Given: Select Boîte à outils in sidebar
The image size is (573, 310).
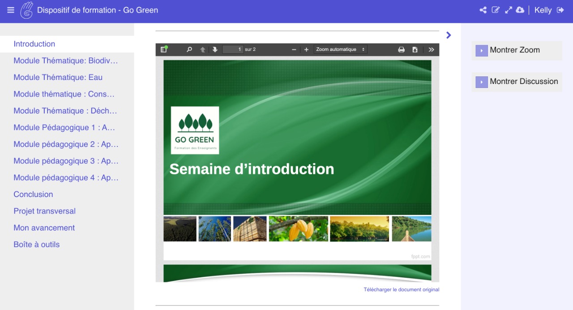Looking at the screenshot, I should (37, 244).
